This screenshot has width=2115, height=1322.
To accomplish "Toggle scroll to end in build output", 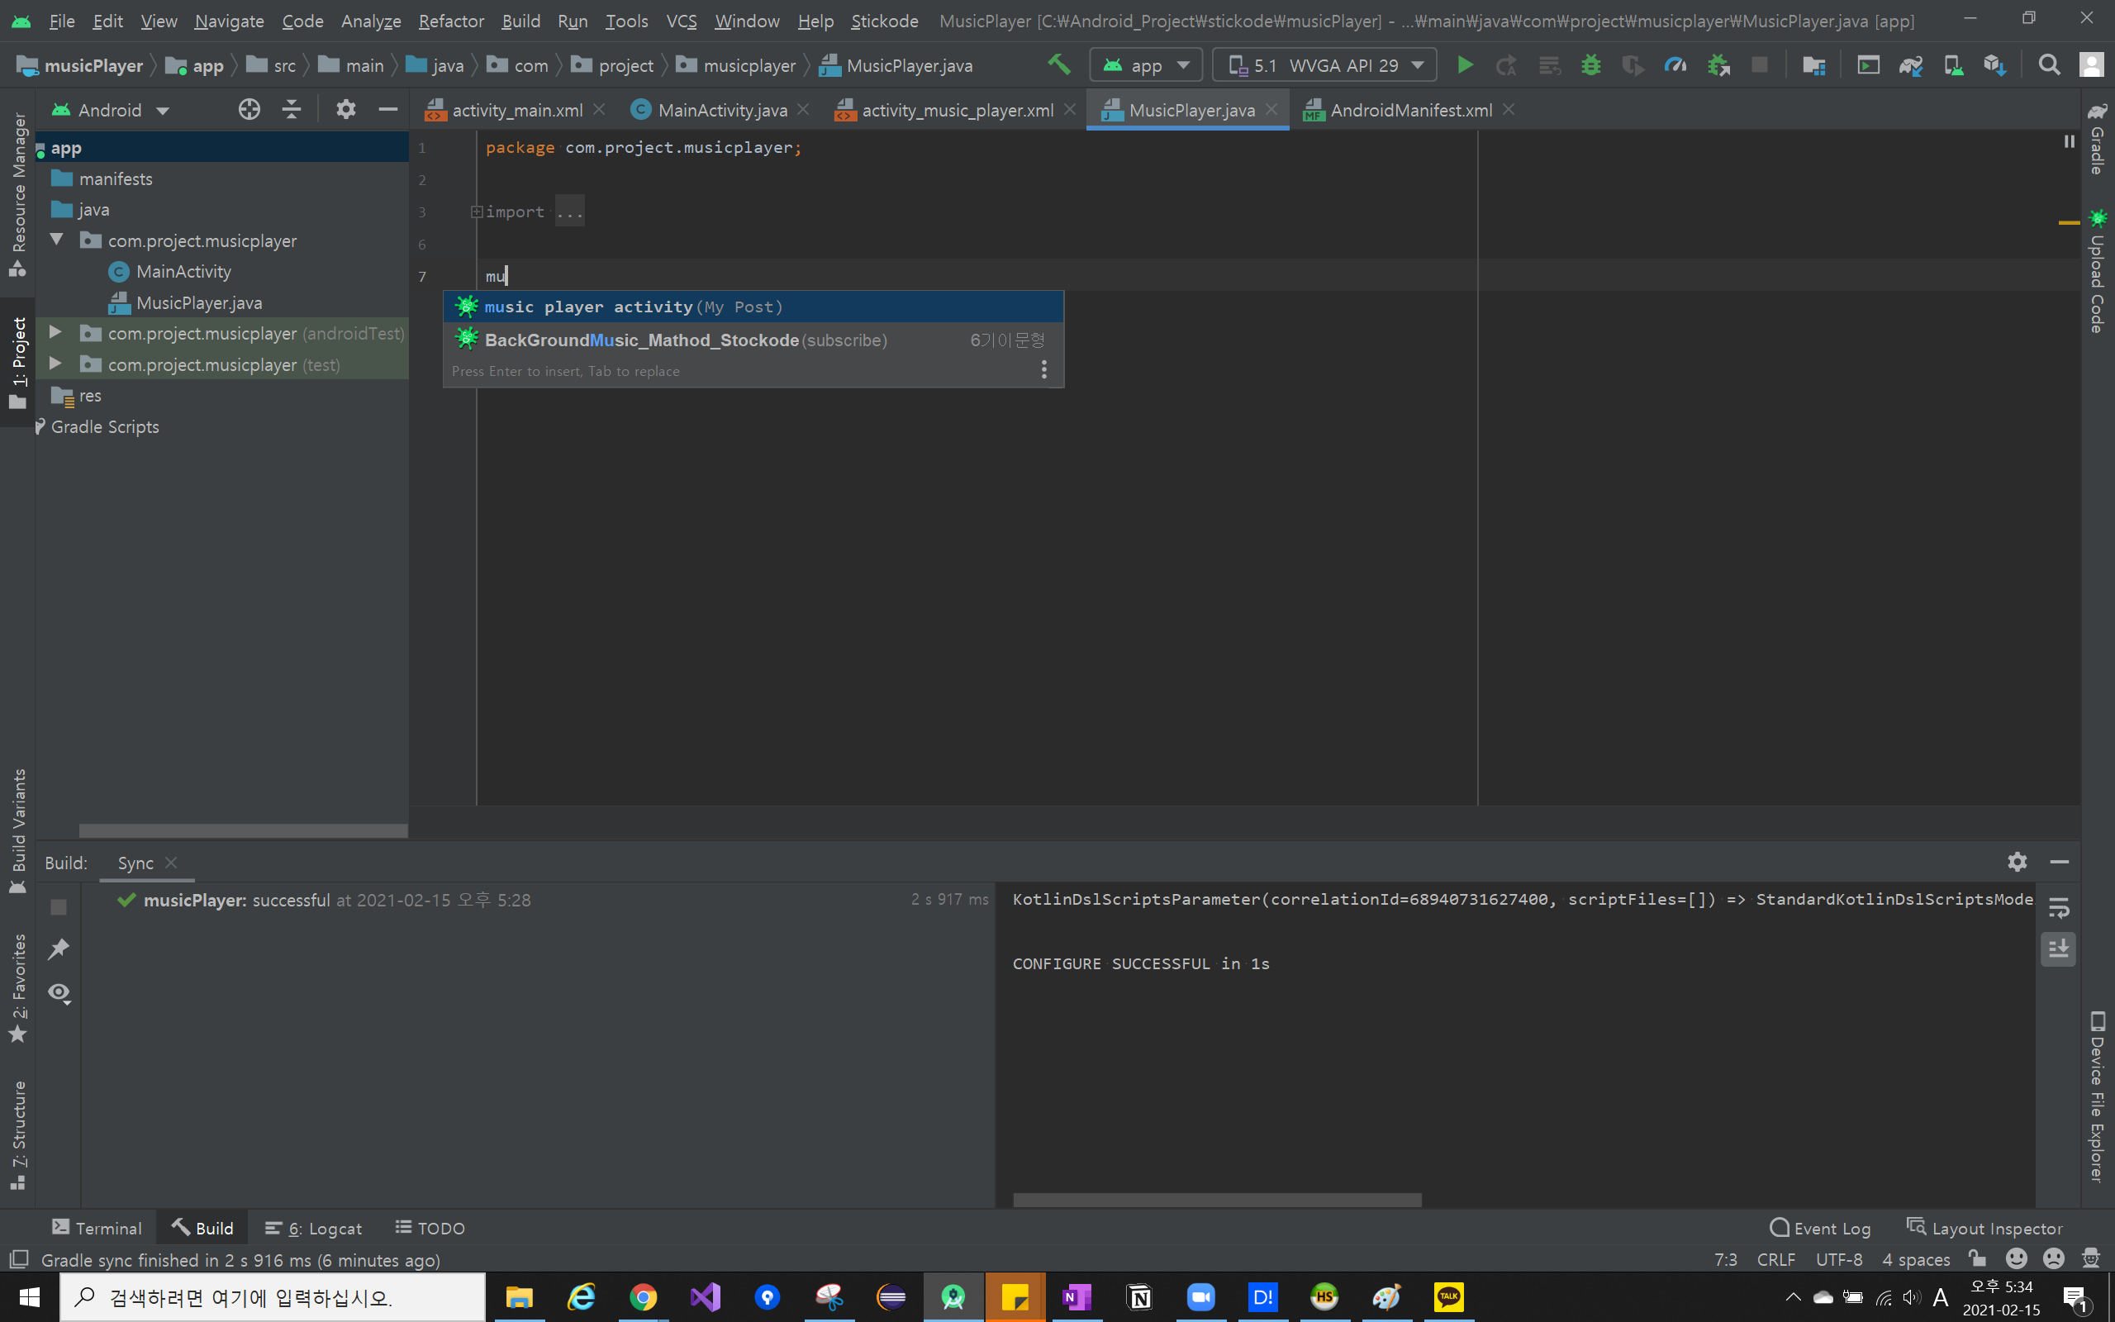I will click(2058, 949).
